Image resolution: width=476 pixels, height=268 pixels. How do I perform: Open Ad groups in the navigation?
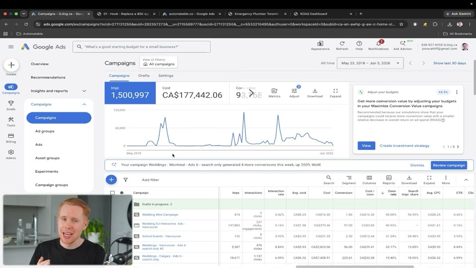(x=45, y=131)
